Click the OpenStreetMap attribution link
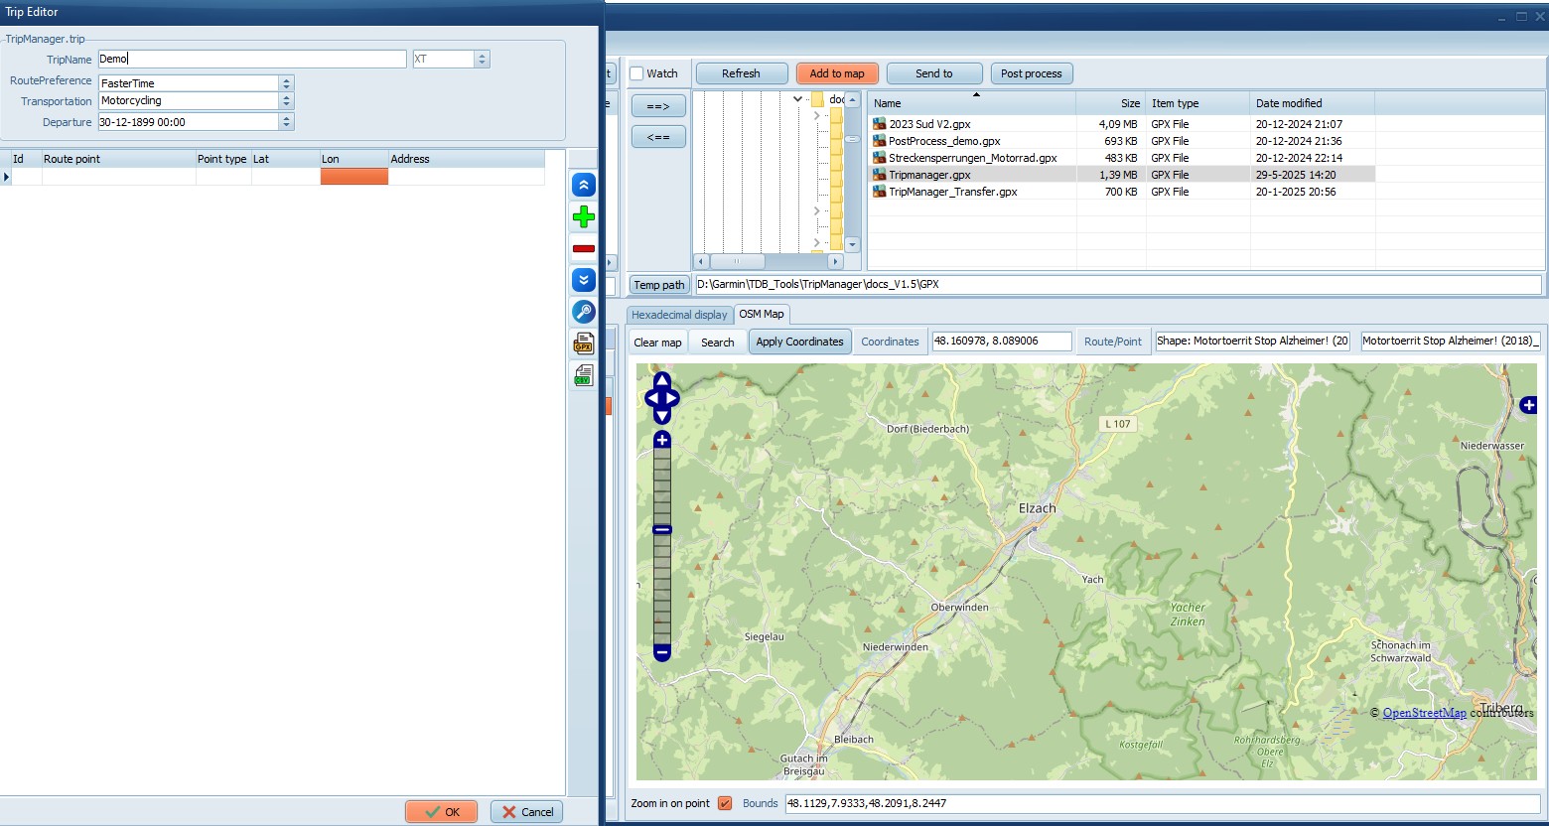 [x=1424, y=713]
